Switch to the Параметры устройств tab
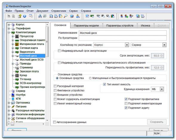Screen dimensions: 176x140 [120, 26]
